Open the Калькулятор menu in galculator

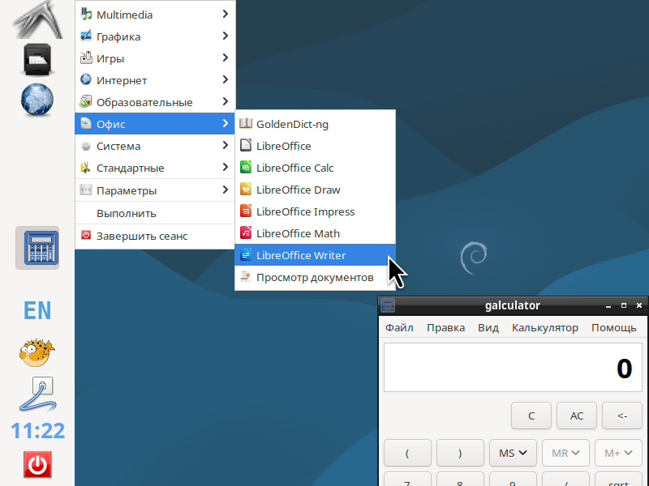pyautogui.click(x=544, y=328)
